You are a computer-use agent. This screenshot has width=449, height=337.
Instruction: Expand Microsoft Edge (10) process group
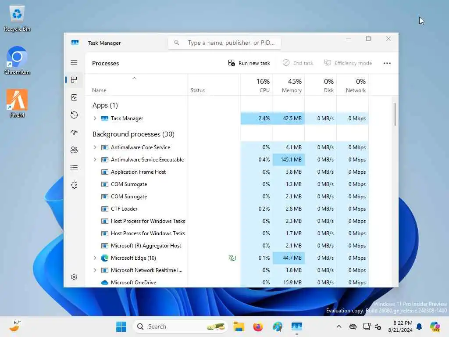pyautogui.click(x=95, y=258)
